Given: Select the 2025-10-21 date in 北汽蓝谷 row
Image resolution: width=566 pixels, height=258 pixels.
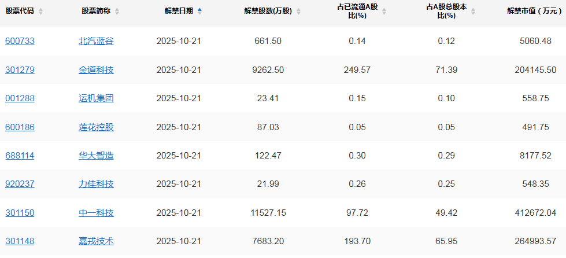Looking at the screenshot, I should pos(179,41).
